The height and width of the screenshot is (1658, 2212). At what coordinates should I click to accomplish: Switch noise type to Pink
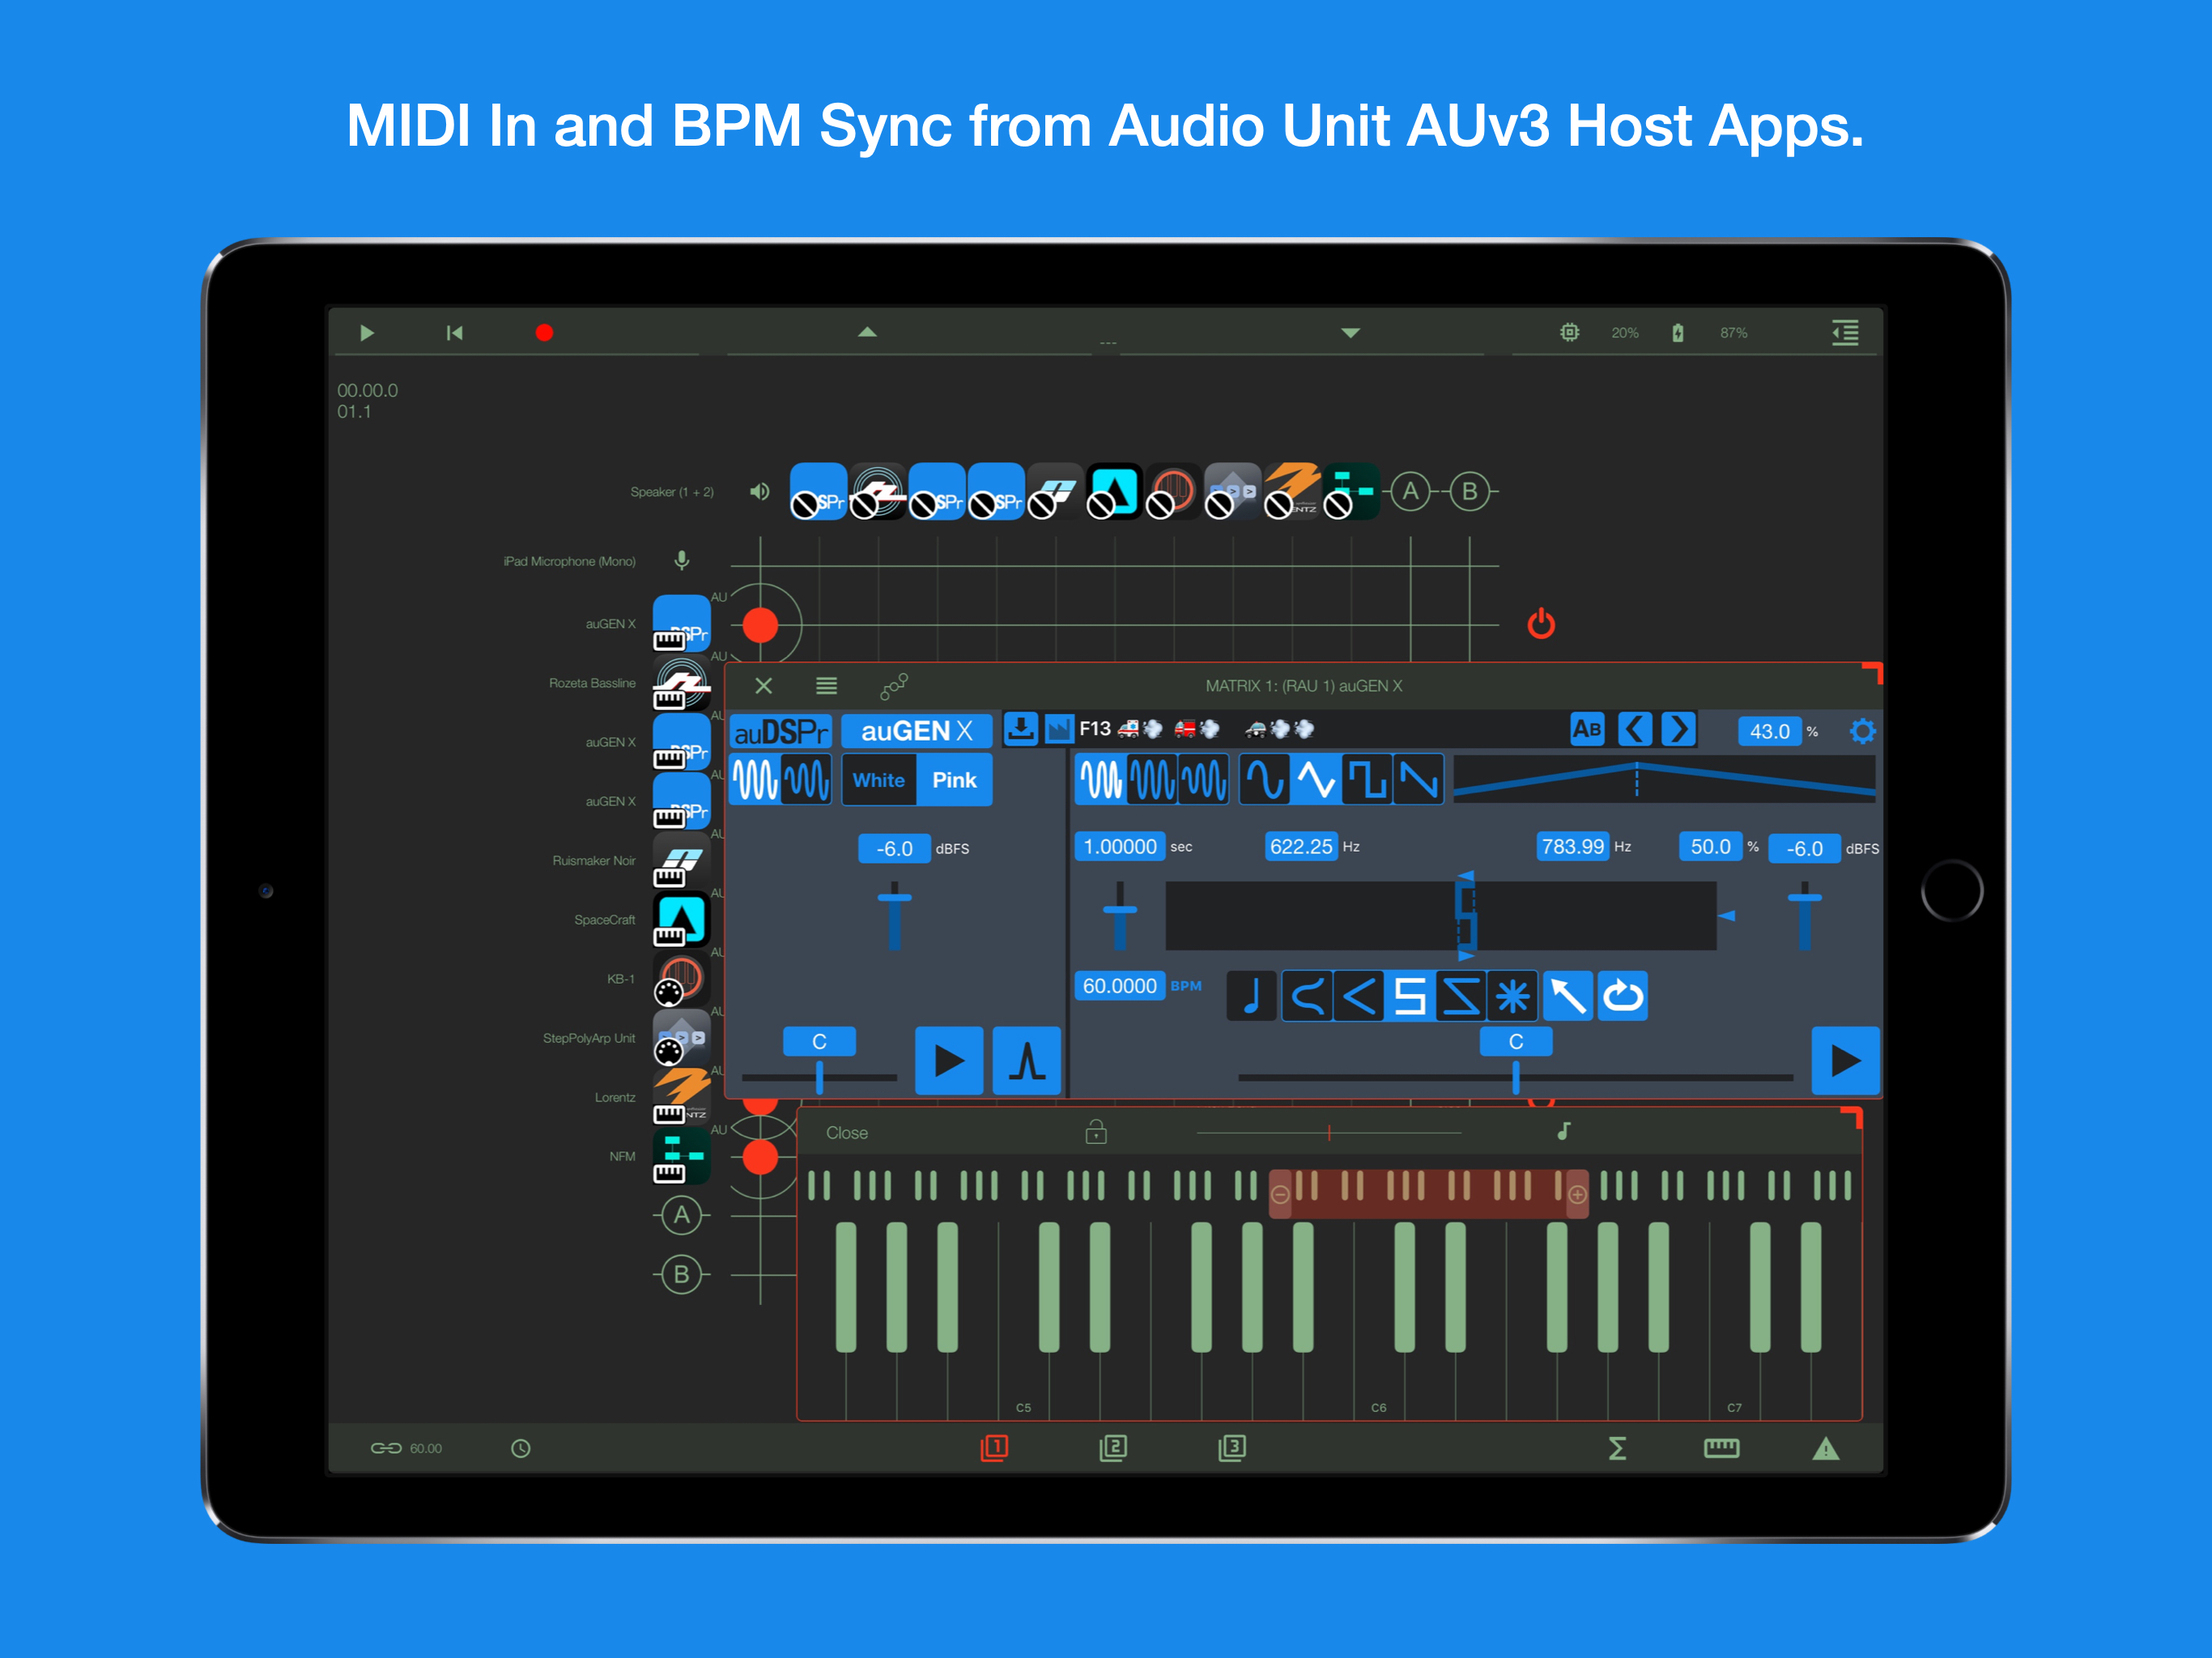click(x=954, y=780)
